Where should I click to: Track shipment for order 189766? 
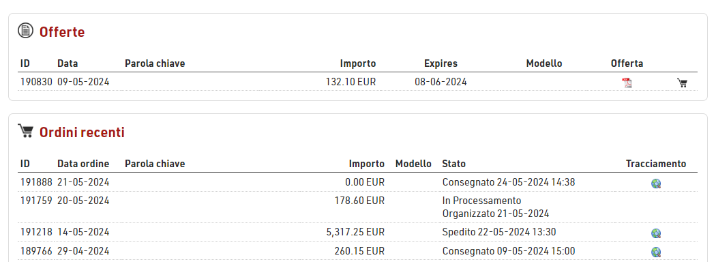tap(656, 252)
